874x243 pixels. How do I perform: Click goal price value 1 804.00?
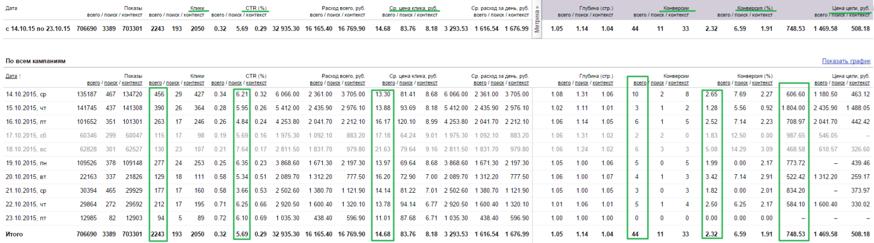tap(792, 108)
